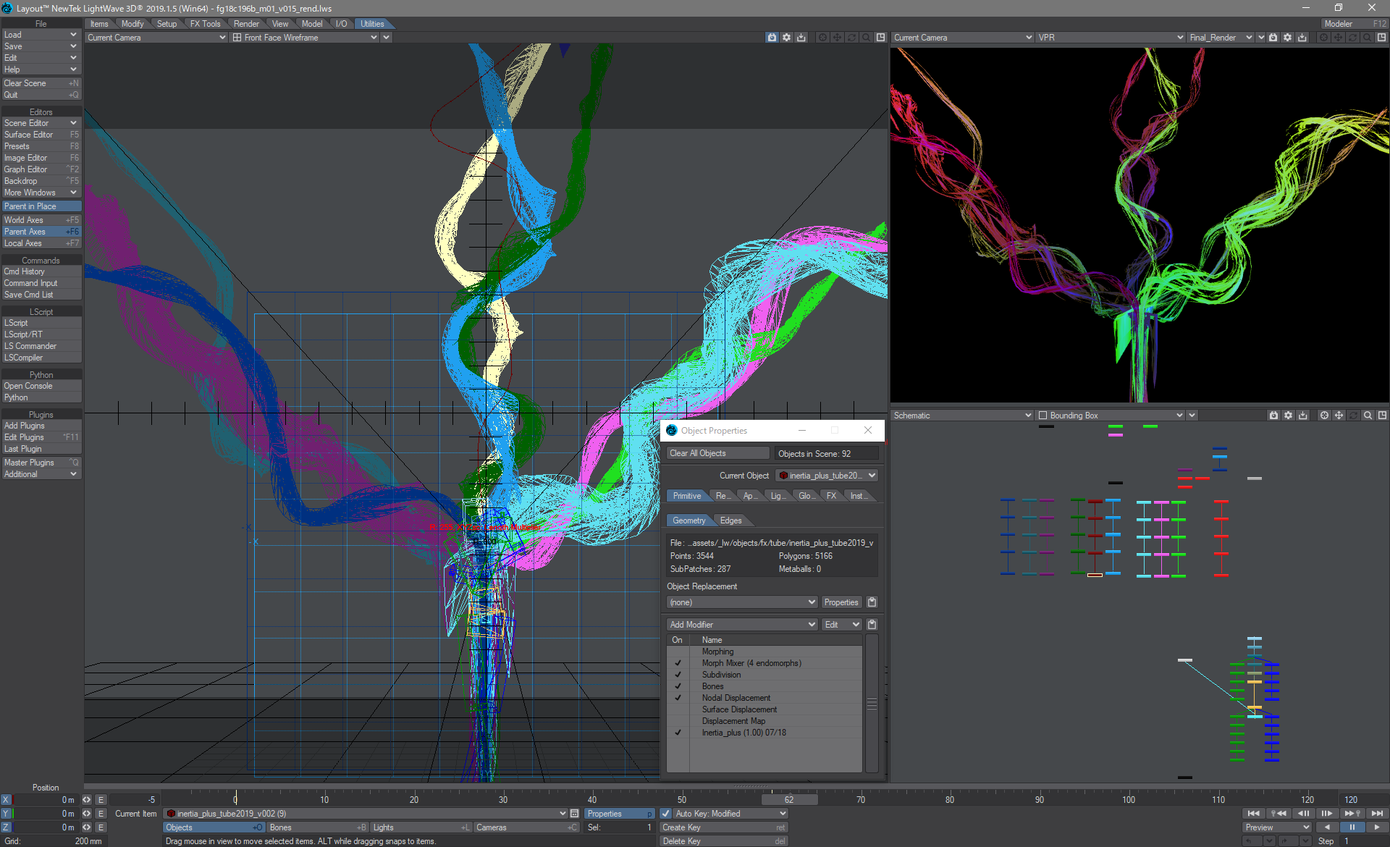
Task: Expand the Current Object dropdown
Action: click(871, 476)
